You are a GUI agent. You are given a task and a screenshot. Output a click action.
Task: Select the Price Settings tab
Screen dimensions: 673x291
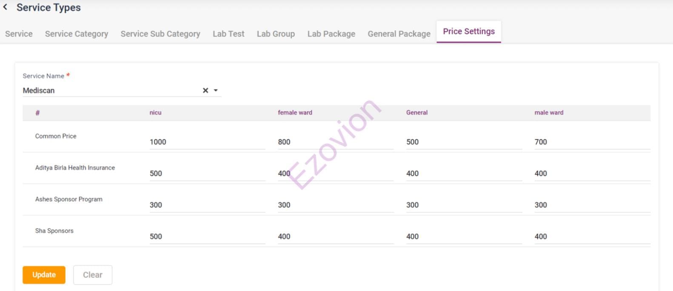[x=469, y=31]
